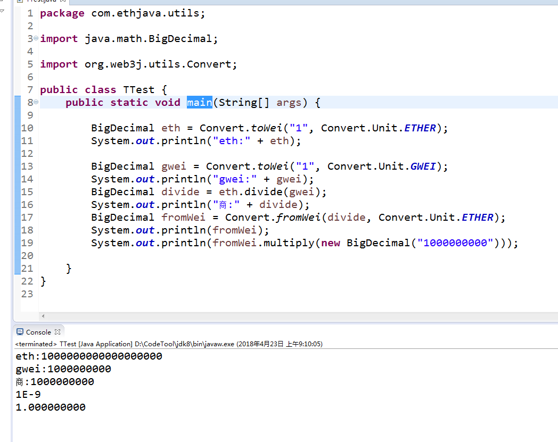Click console output 商:1000000000
This screenshot has height=442, width=558.
(x=55, y=382)
